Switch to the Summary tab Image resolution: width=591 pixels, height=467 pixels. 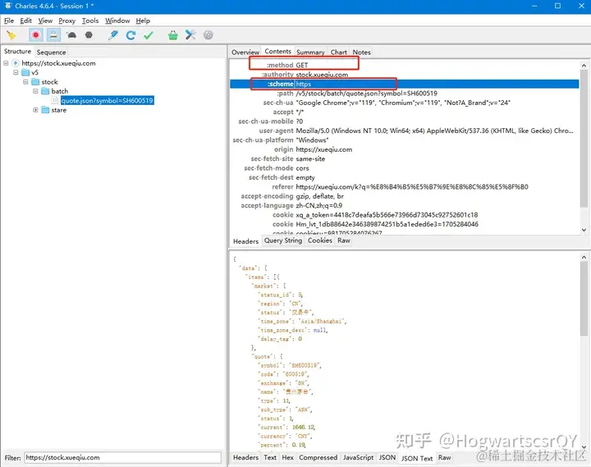point(310,52)
